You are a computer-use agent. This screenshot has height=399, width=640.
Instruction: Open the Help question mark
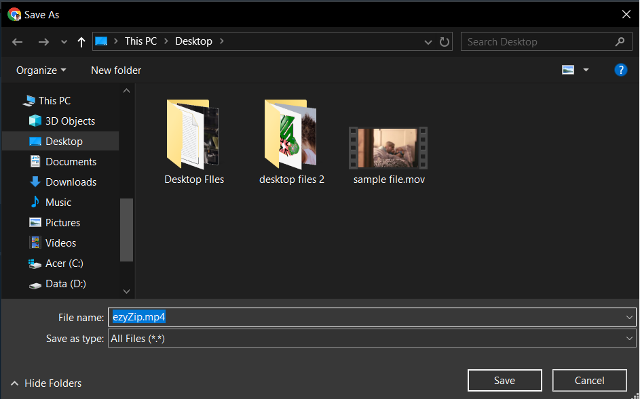click(x=621, y=69)
